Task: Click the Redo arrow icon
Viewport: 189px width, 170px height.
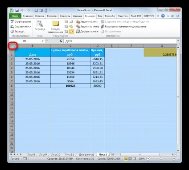Action: pyautogui.click(x=29, y=10)
